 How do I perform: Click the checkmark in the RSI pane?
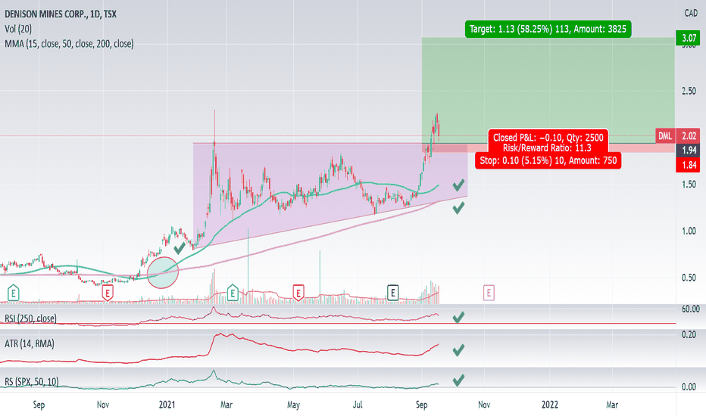tap(458, 318)
